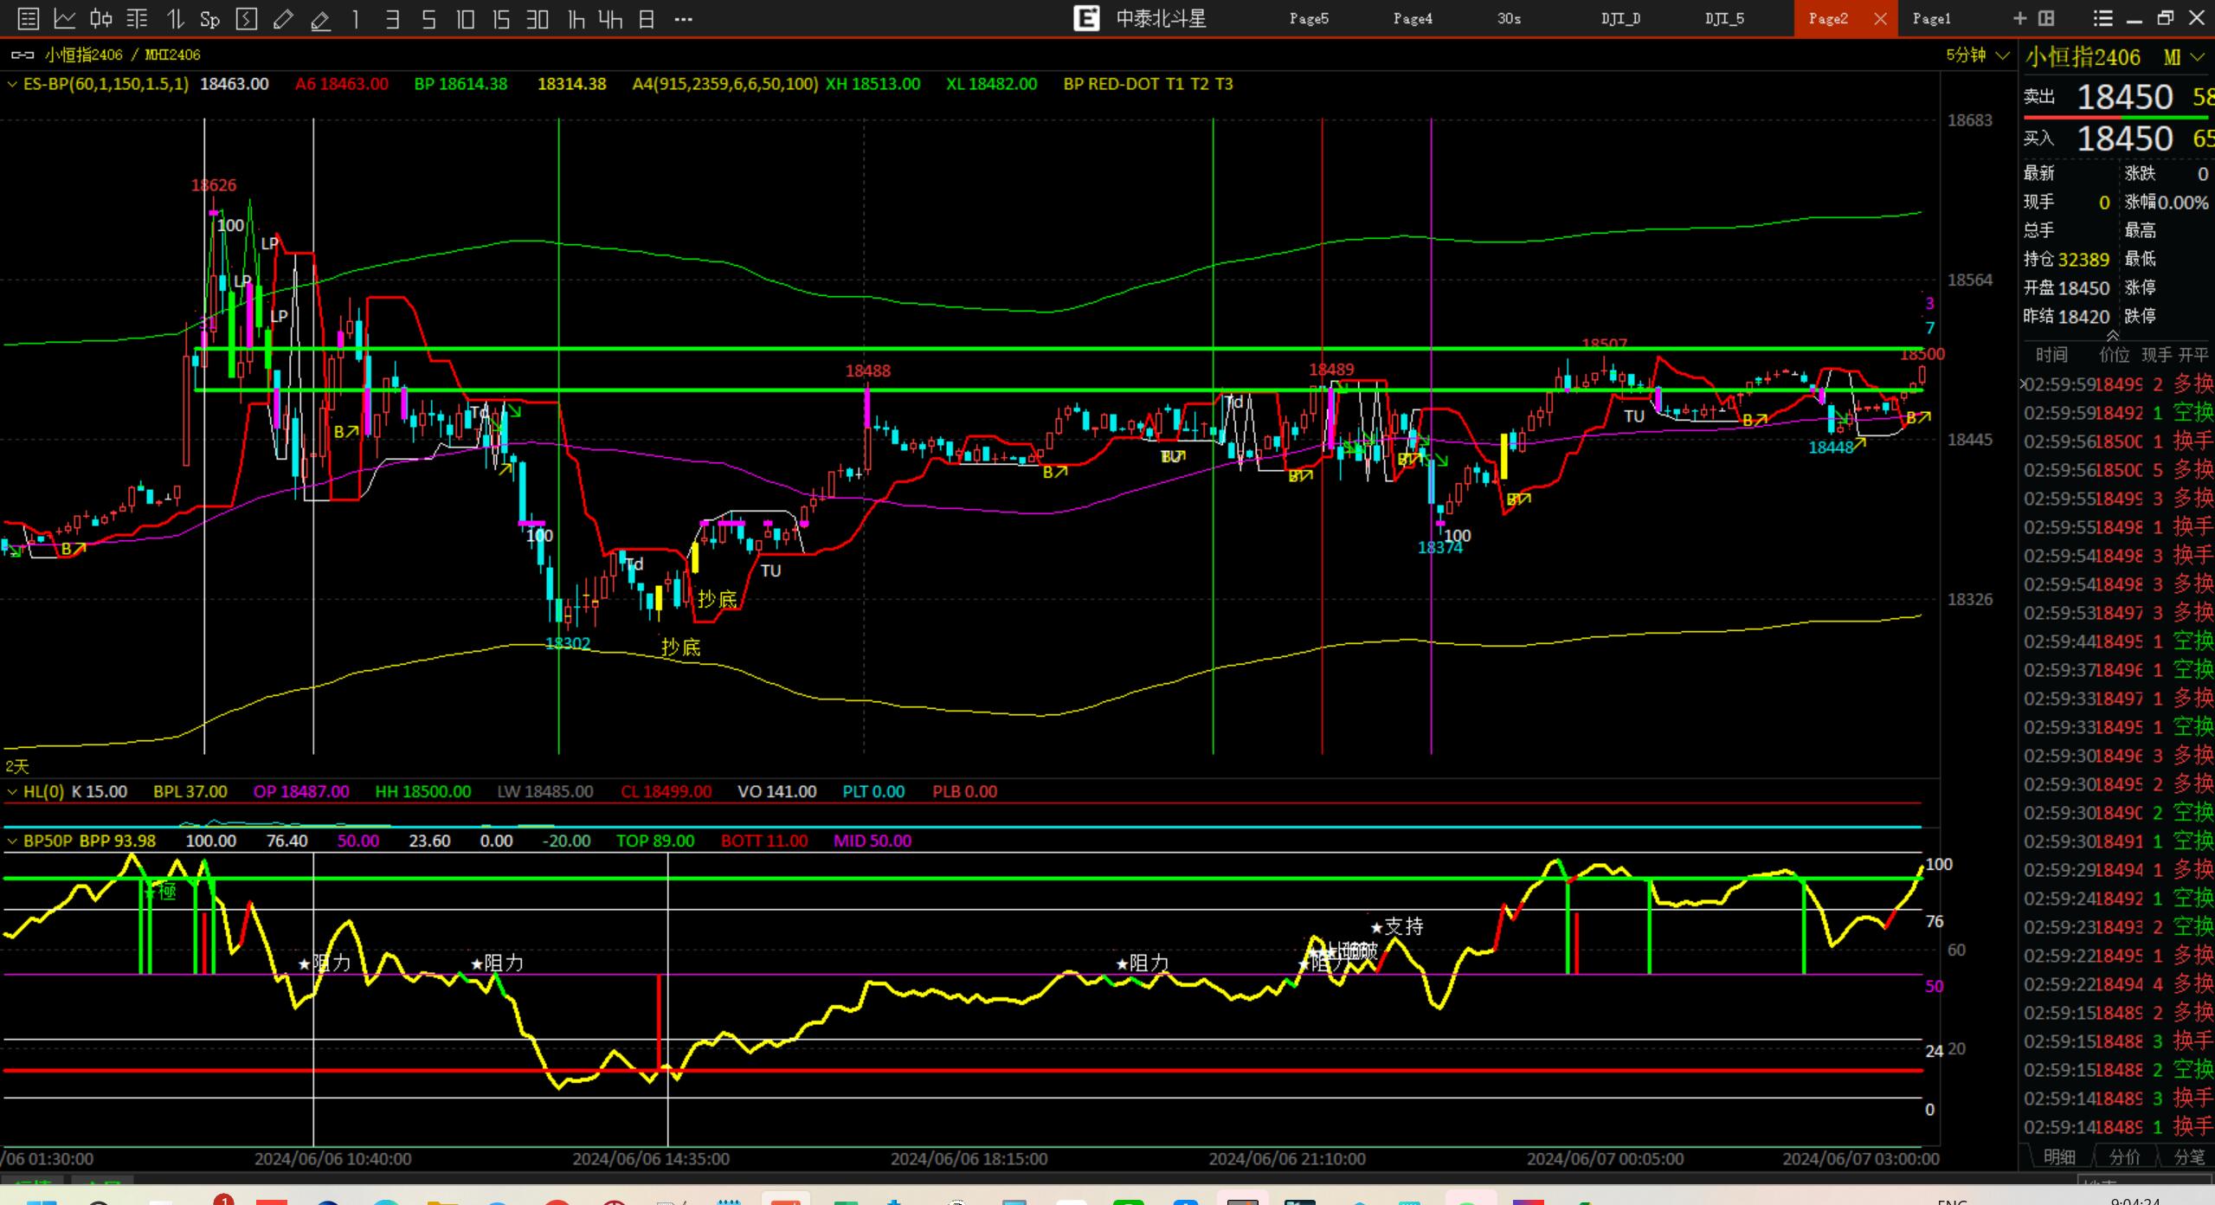Switch to Page1 tab
2215x1205 pixels.
(1931, 18)
